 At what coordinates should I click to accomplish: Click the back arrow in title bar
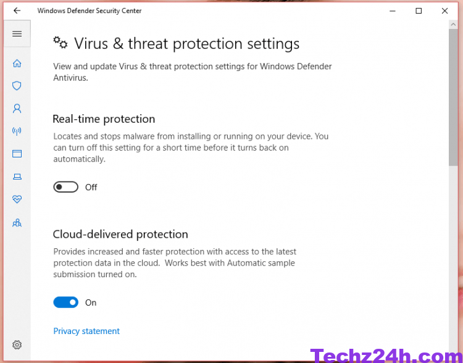pyautogui.click(x=17, y=10)
